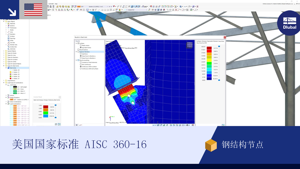Click the red-cross icon near top toolbar middle
The height and width of the screenshot is (169, 300).
tap(151, 6)
